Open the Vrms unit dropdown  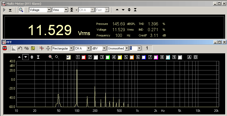tap(66, 10)
